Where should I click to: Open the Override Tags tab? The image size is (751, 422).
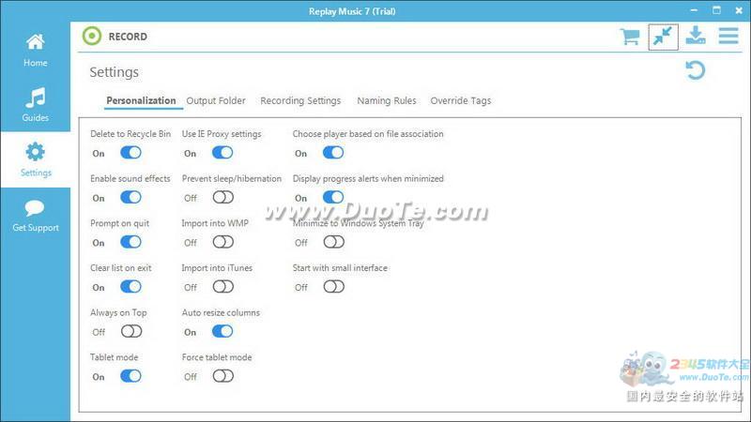(460, 100)
